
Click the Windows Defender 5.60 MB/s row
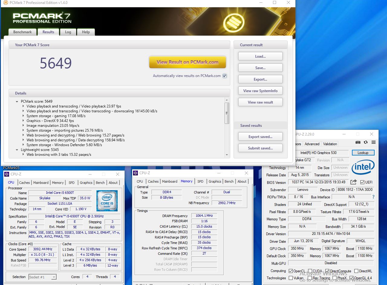point(64,145)
